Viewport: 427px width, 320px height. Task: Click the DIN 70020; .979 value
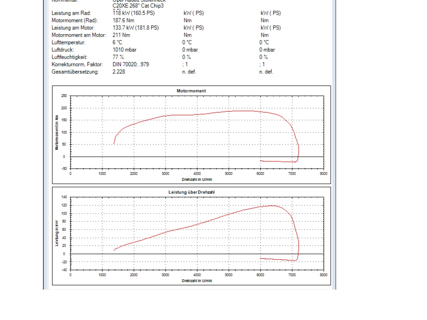131,65
